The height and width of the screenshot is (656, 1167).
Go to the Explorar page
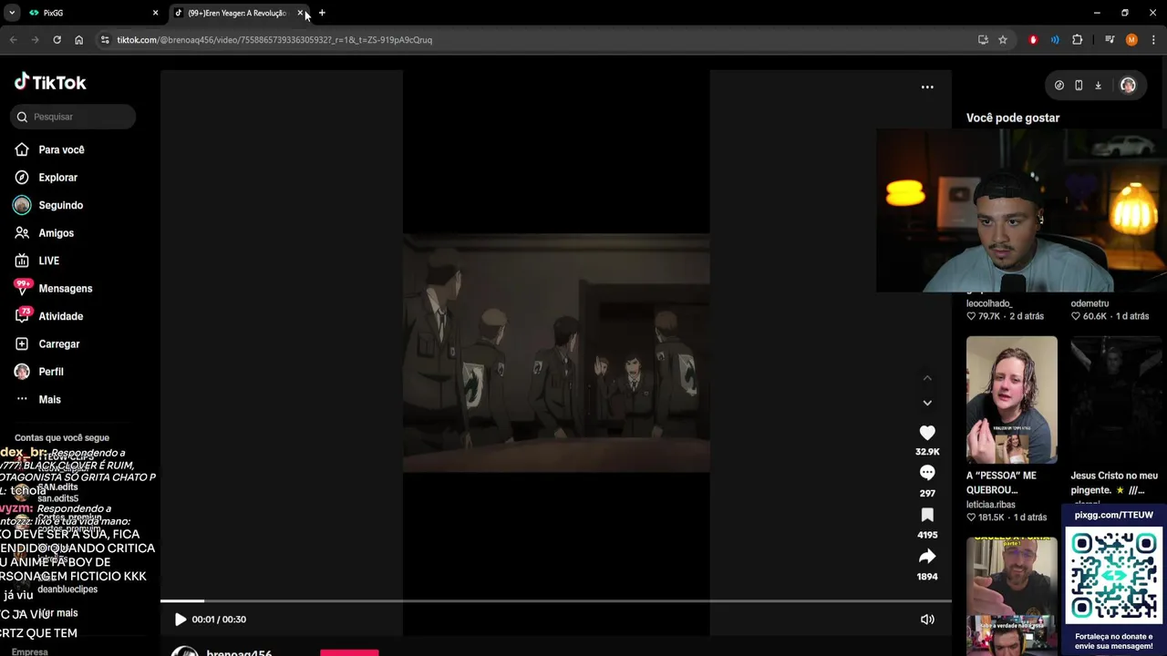(57, 178)
